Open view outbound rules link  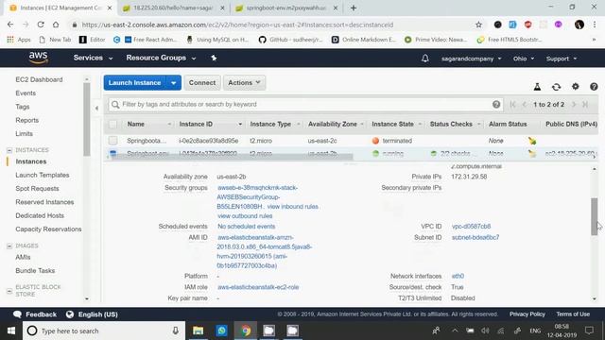coord(245,216)
